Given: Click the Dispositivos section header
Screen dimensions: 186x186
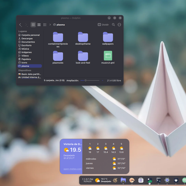Looking at the screenshot, I should click(25, 70).
